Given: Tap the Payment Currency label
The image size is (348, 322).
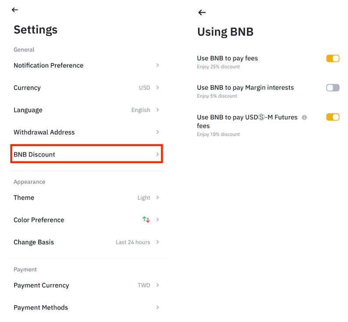Looking at the screenshot, I should click(x=41, y=285).
